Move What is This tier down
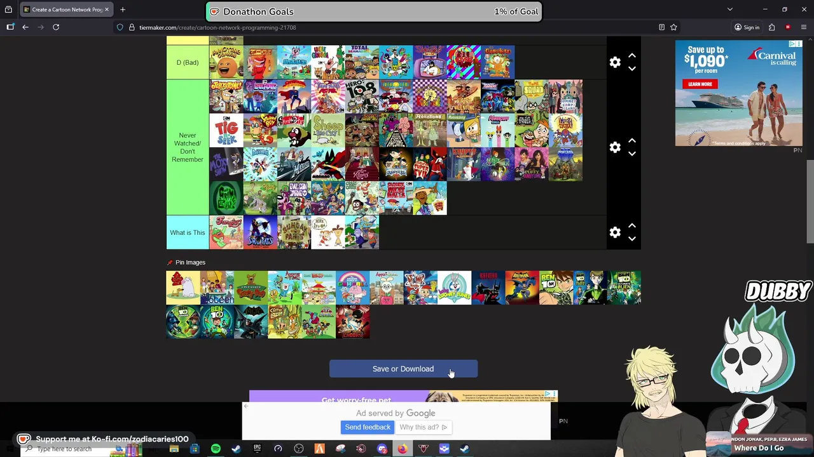The image size is (814, 457). click(x=632, y=239)
